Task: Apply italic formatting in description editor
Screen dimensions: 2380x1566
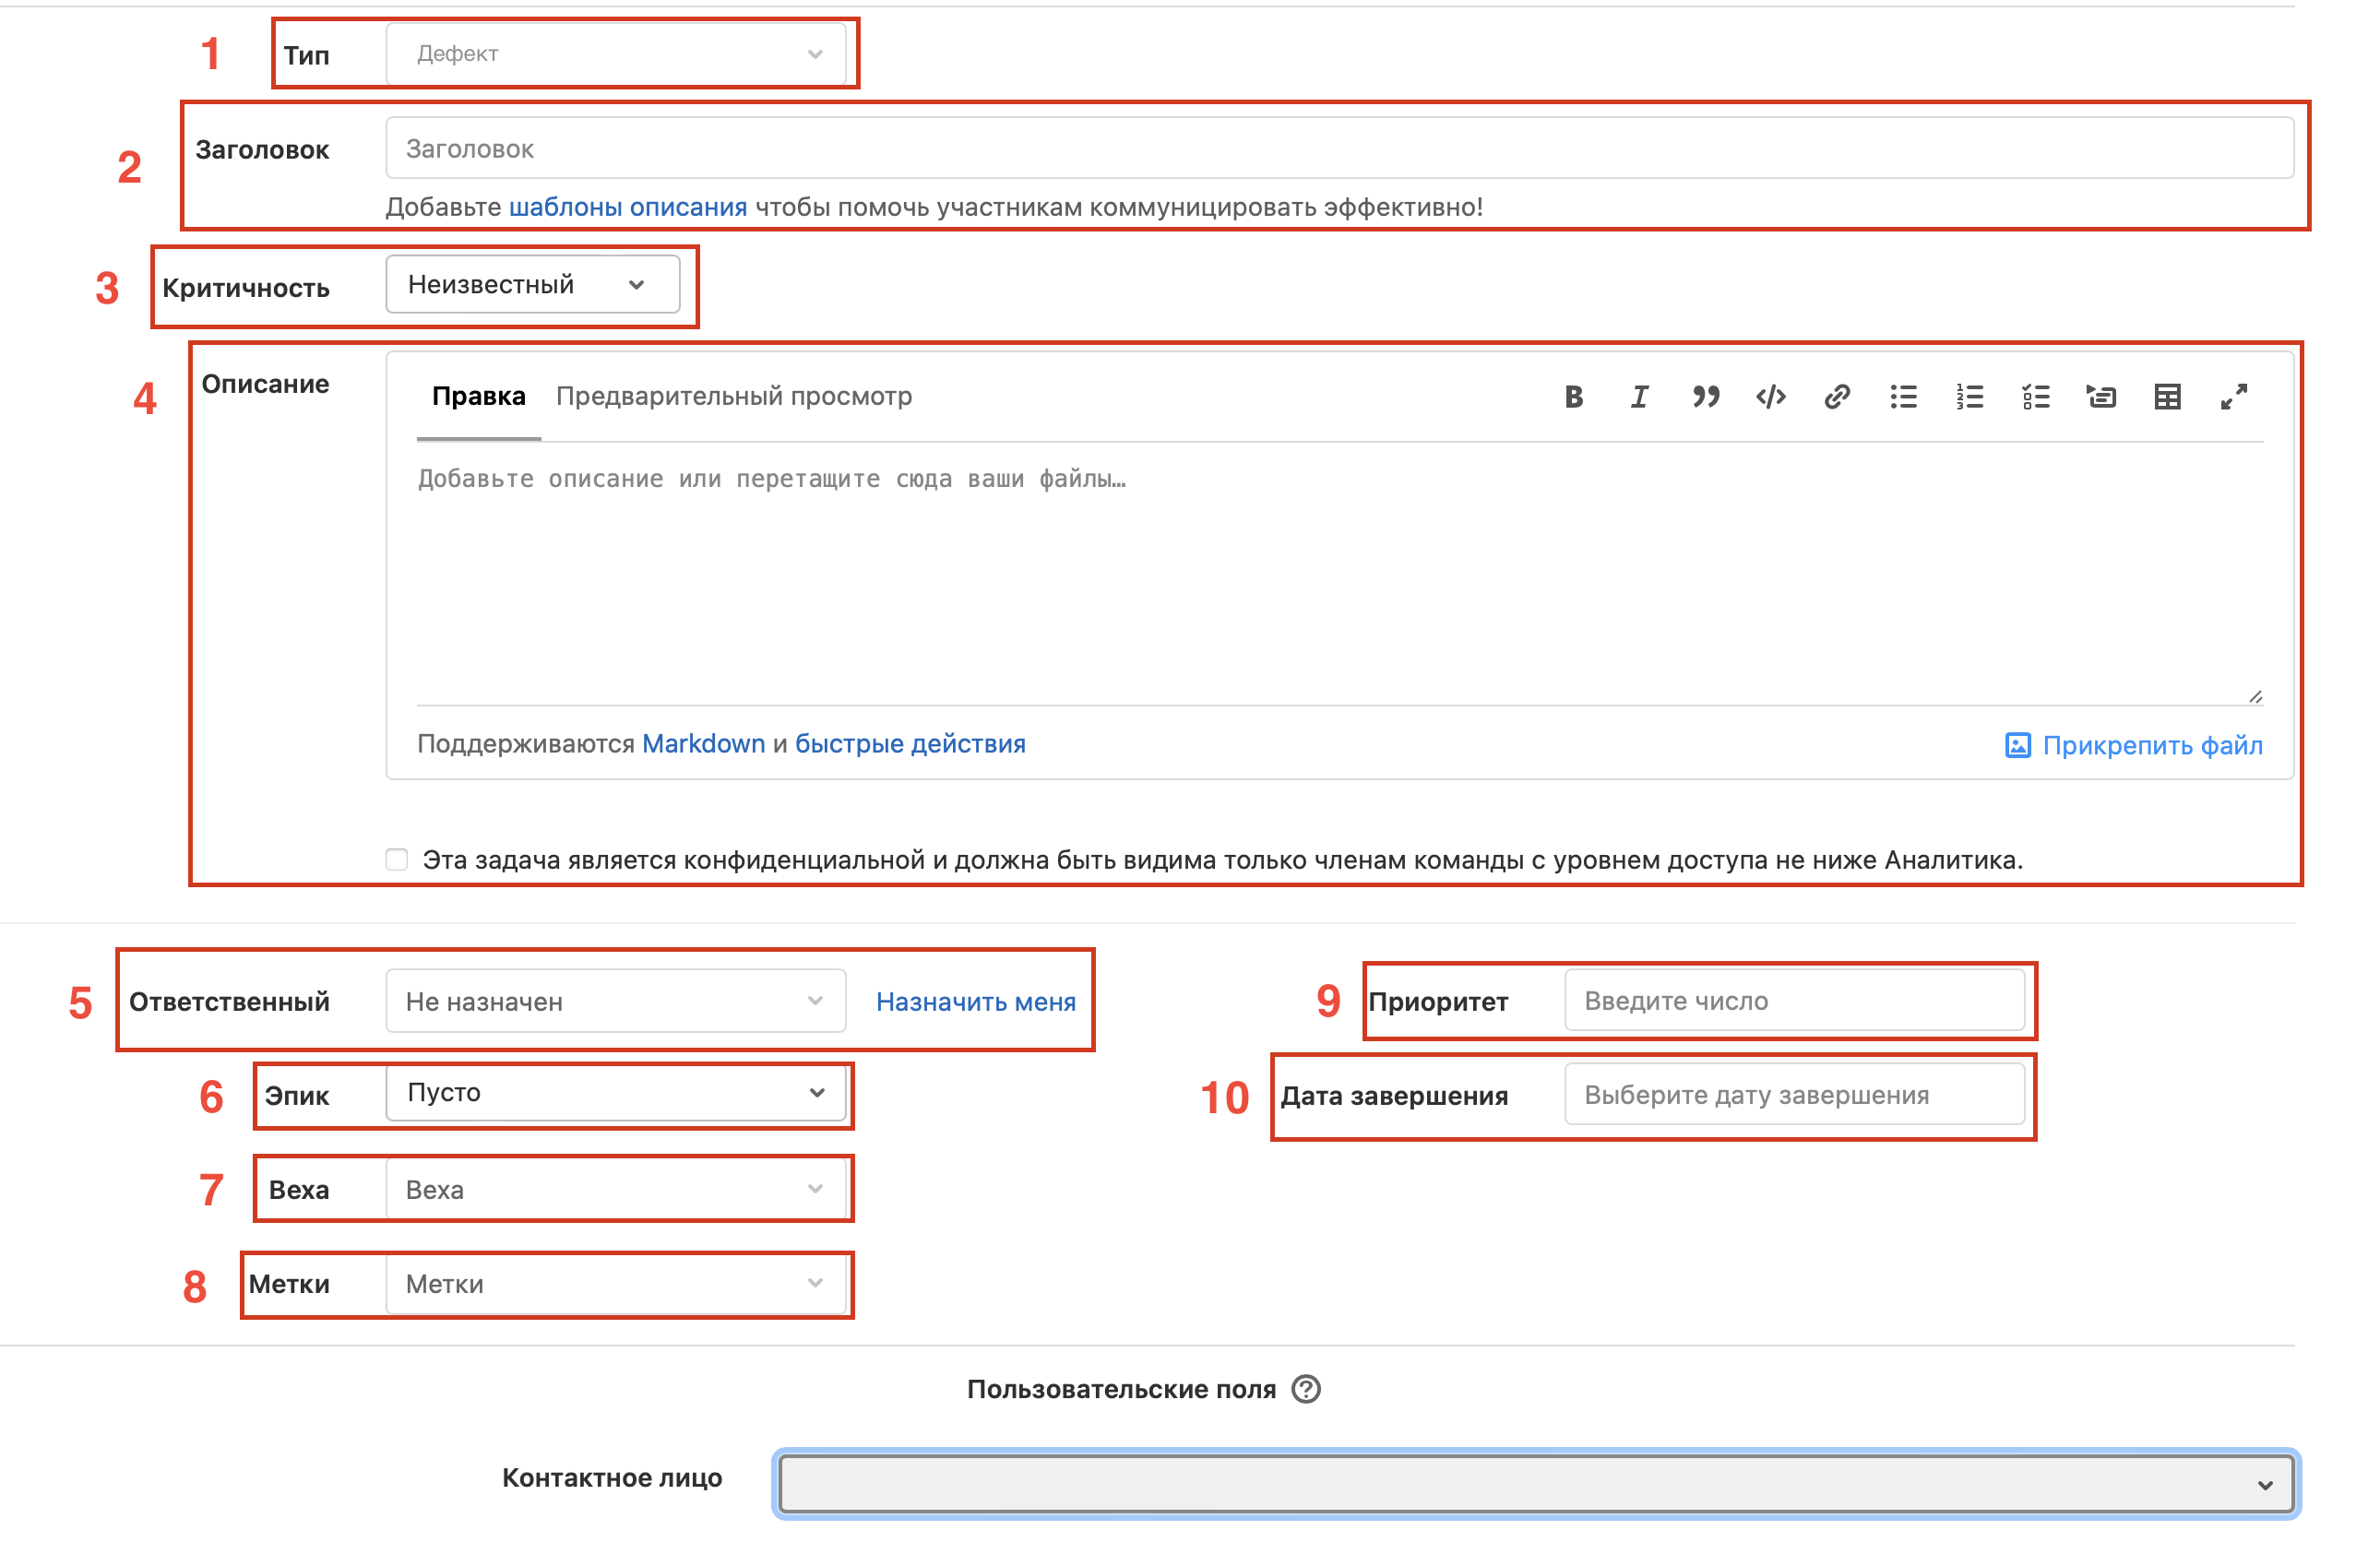Action: 1639,397
